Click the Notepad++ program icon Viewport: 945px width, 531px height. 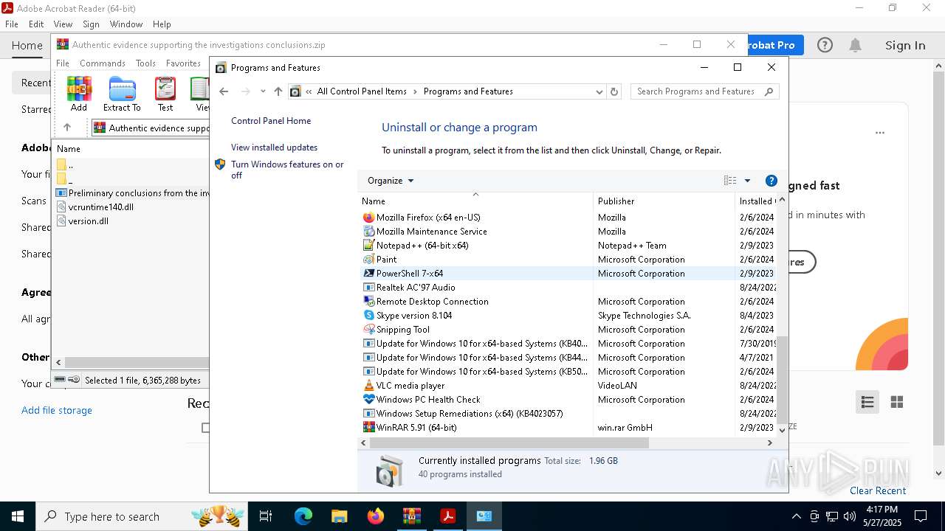click(369, 246)
